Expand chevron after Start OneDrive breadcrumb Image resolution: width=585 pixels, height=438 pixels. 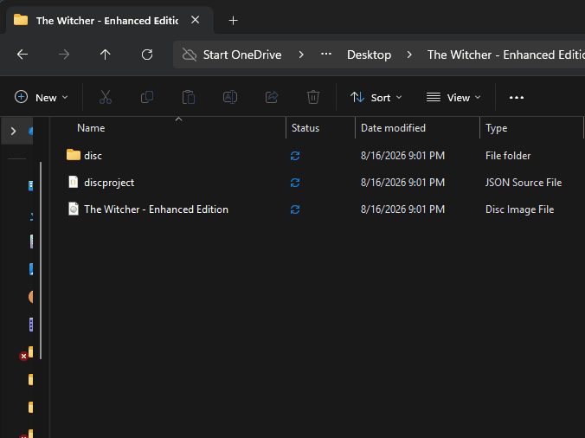[x=301, y=55]
